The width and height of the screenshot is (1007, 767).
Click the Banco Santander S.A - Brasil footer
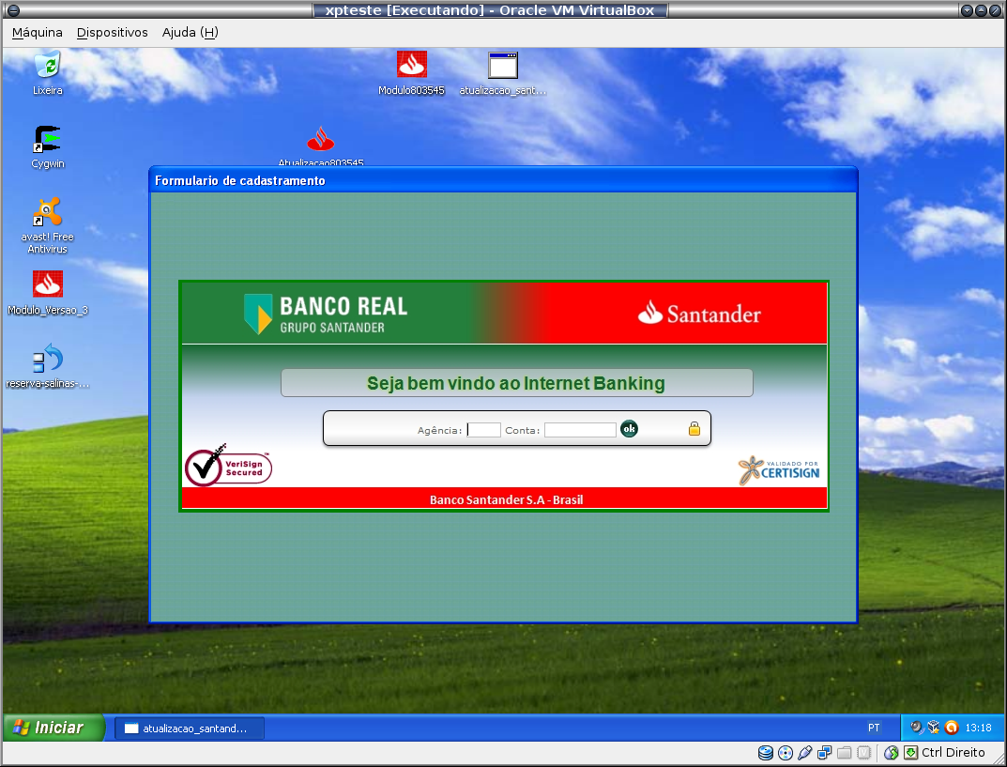506,499
